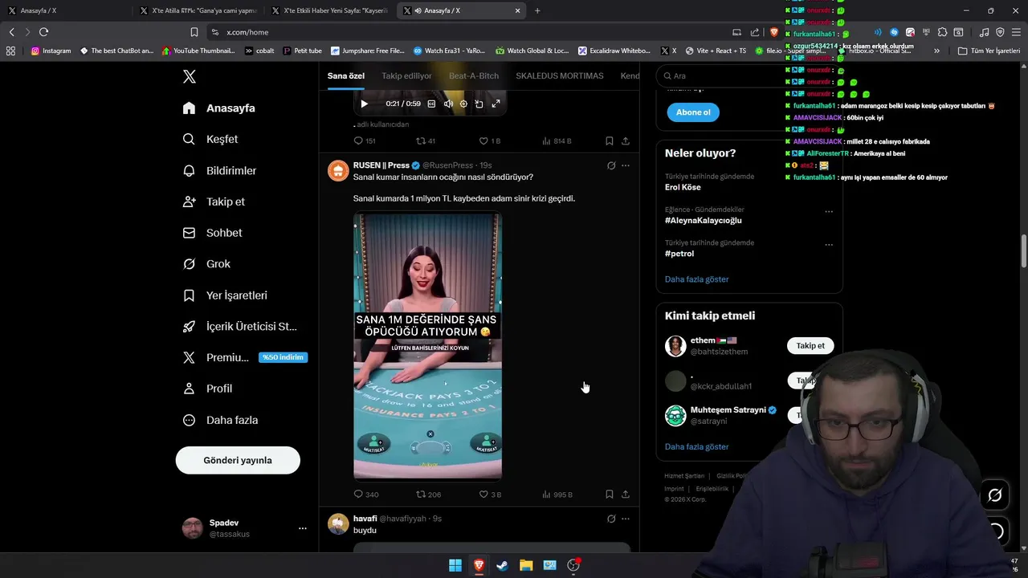Expand the video to fullscreen
This screenshot has width=1028, height=578.
click(x=496, y=104)
